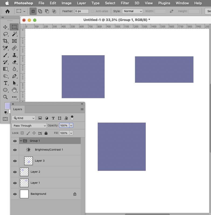Screen dimensions: 211x215
Task: Toggle layer filtering switch on/off
Action: point(72,118)
